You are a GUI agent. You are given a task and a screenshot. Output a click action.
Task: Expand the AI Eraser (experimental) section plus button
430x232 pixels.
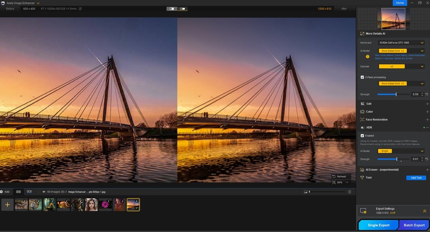click(x=427, y=170)
